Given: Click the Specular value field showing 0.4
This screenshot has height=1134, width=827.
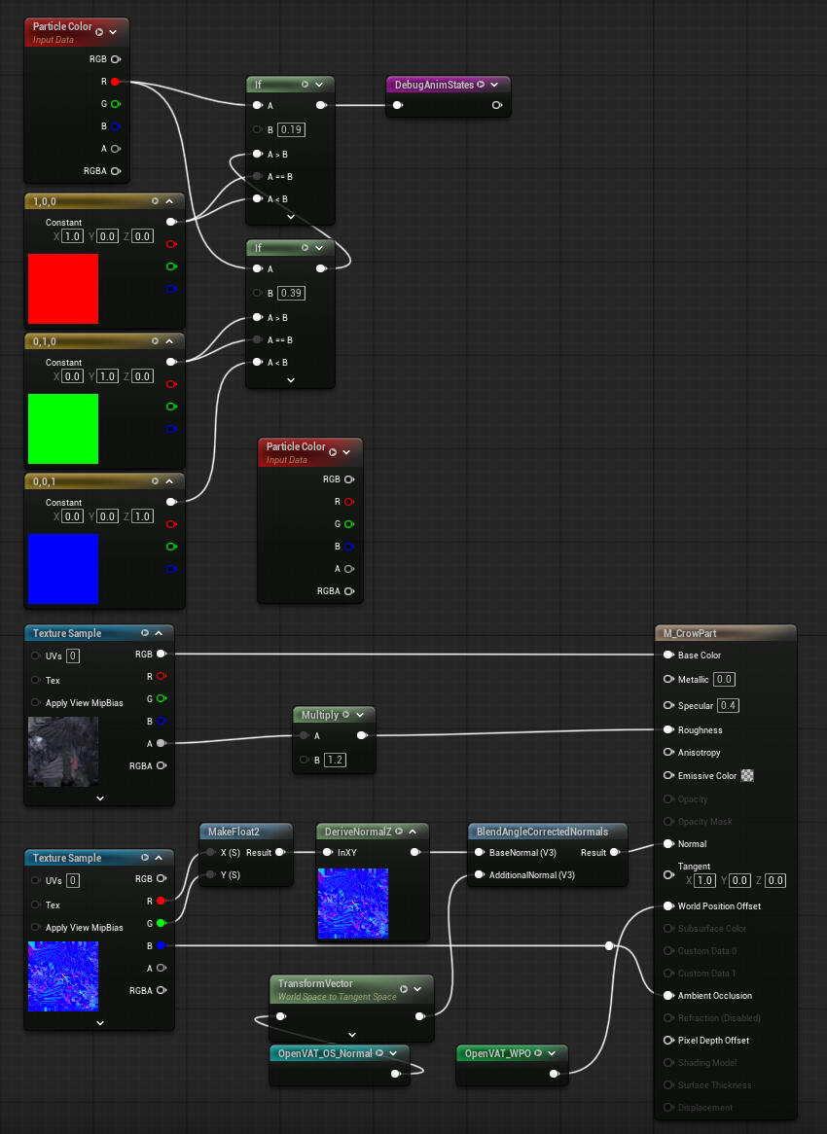Looking at the screenshot, I should [726, 705].
